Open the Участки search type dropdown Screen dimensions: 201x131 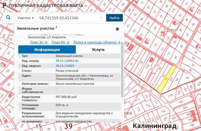pyautogui.click(x=26, y=18)
